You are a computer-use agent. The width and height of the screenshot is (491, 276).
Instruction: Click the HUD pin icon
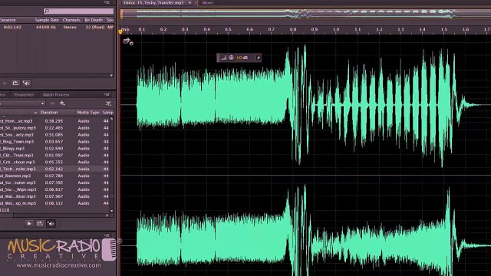pos(259,58)
